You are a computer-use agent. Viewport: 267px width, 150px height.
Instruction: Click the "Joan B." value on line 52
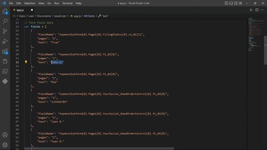tap(57, 142)
